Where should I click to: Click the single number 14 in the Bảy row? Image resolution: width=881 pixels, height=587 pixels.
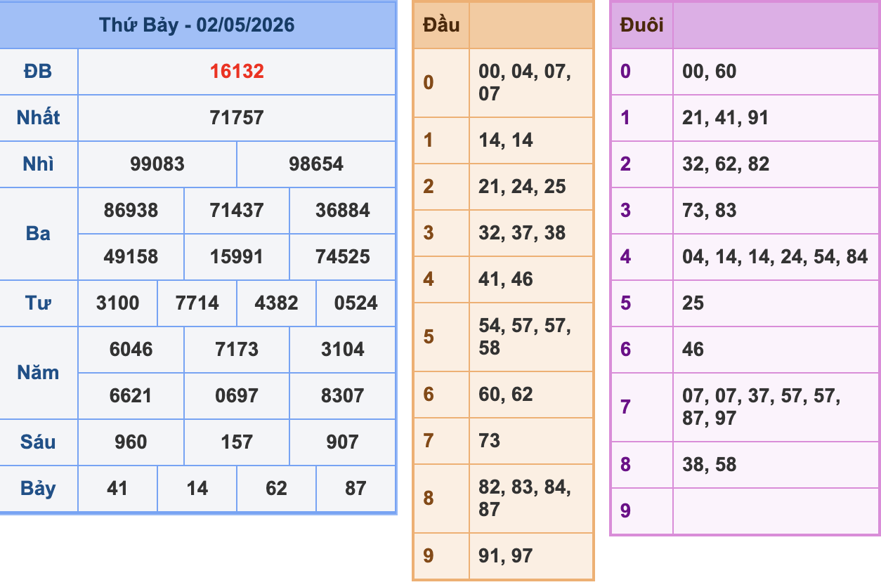tap(197, 489)
